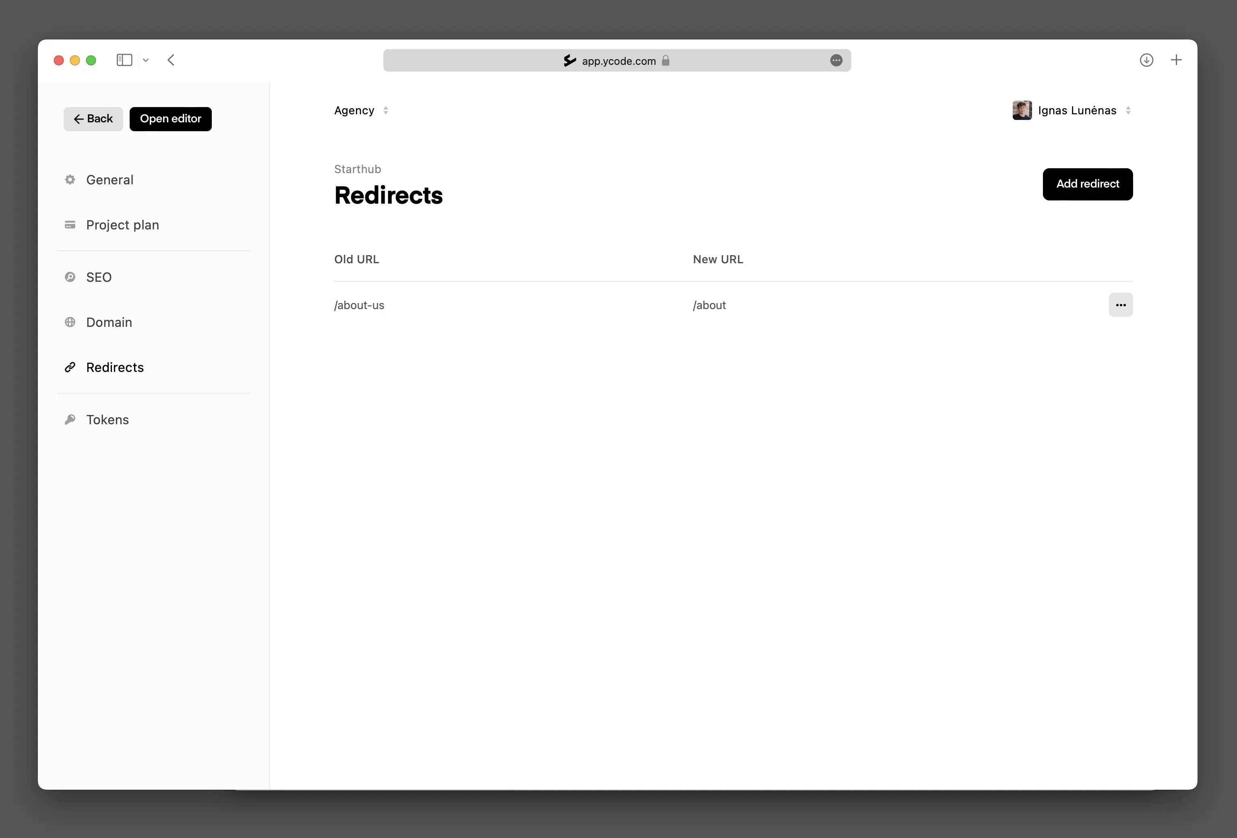Close the browser window red button
1237x838 pixels.
[x=59, y=61]
